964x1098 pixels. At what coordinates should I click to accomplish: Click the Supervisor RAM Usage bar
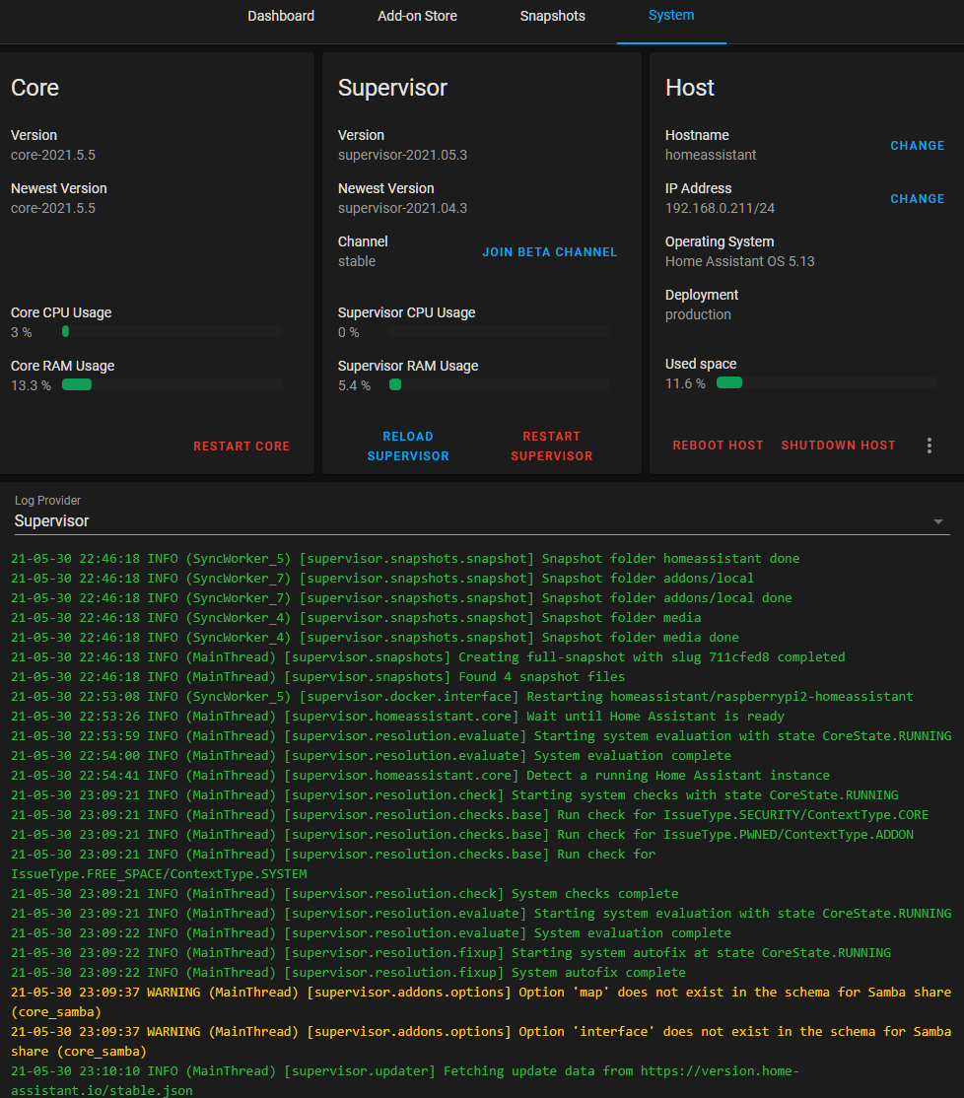point(499,384)
